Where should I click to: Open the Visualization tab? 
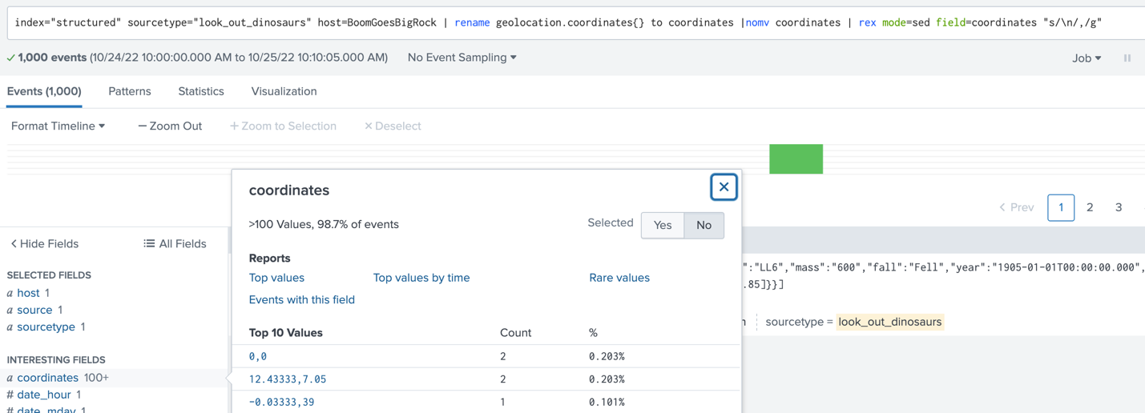click(x=284, y=91)
